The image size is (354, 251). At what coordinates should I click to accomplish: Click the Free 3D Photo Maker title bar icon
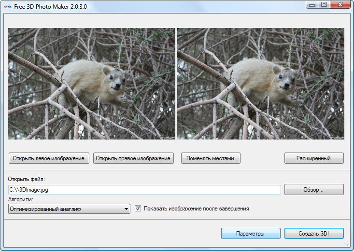pyautogui.click(x=8, y=7)
